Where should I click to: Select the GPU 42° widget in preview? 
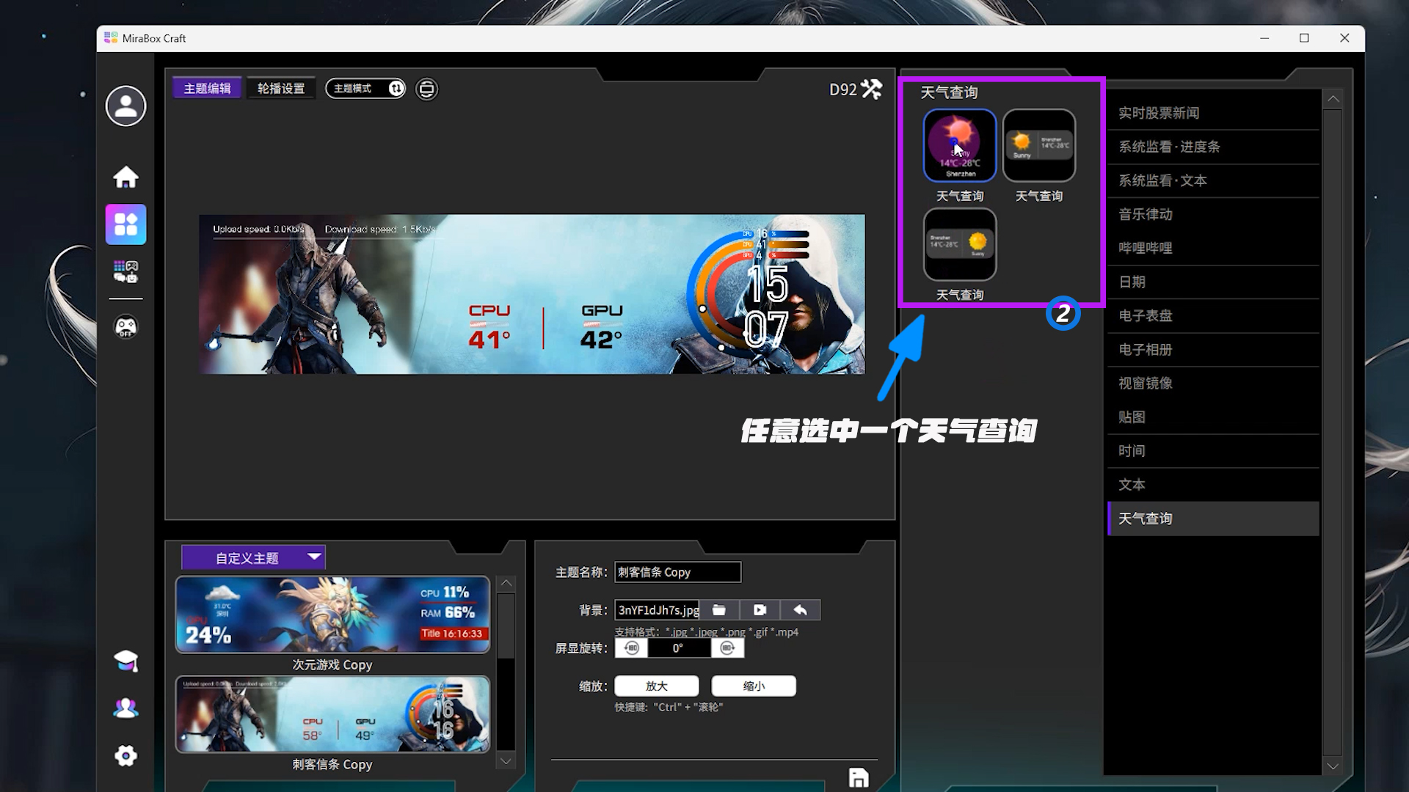point(602,327)
